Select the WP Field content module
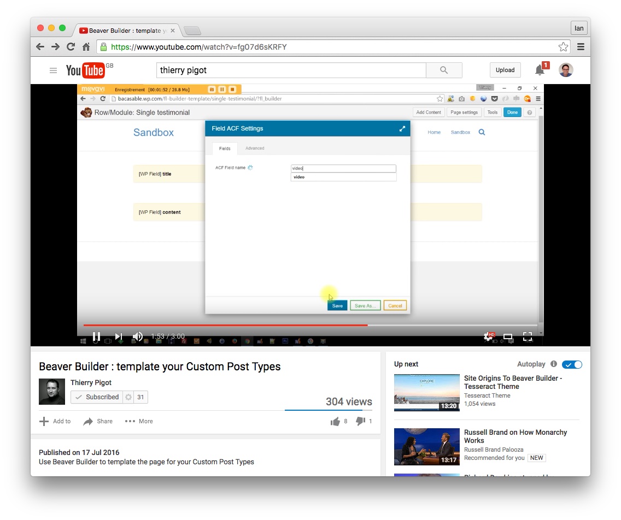 tap(169, 212)
